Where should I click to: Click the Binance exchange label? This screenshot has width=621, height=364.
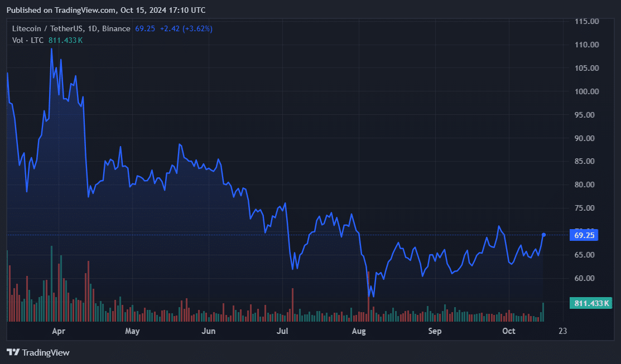116,28
